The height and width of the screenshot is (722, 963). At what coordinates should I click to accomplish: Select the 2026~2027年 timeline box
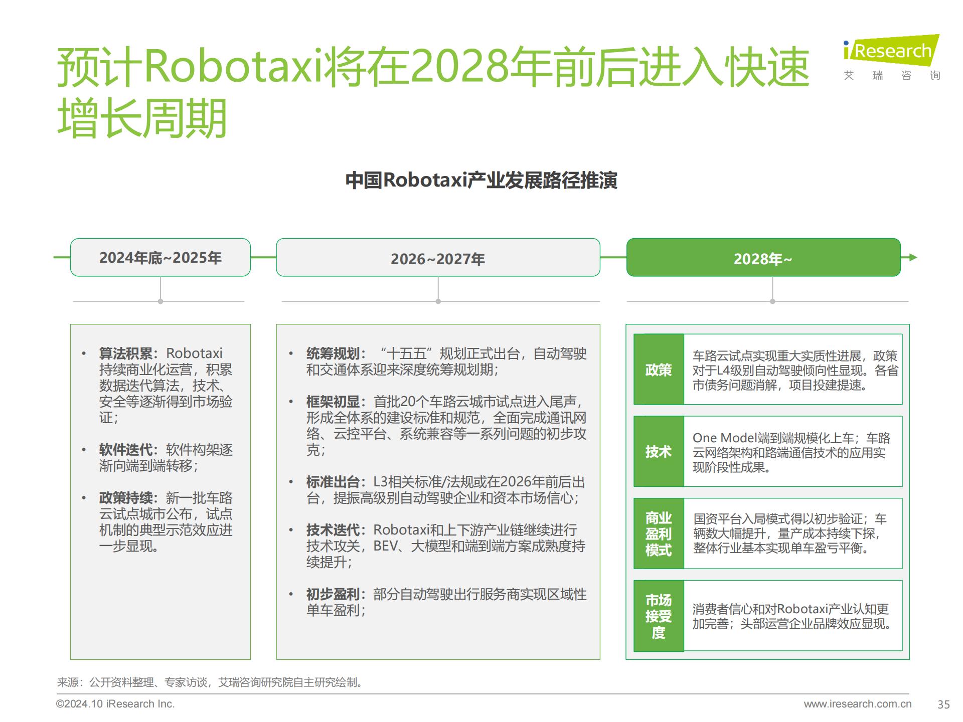point(437,258)
